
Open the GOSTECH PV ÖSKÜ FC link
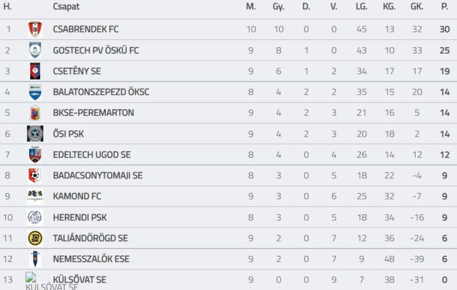pos(95,50)
